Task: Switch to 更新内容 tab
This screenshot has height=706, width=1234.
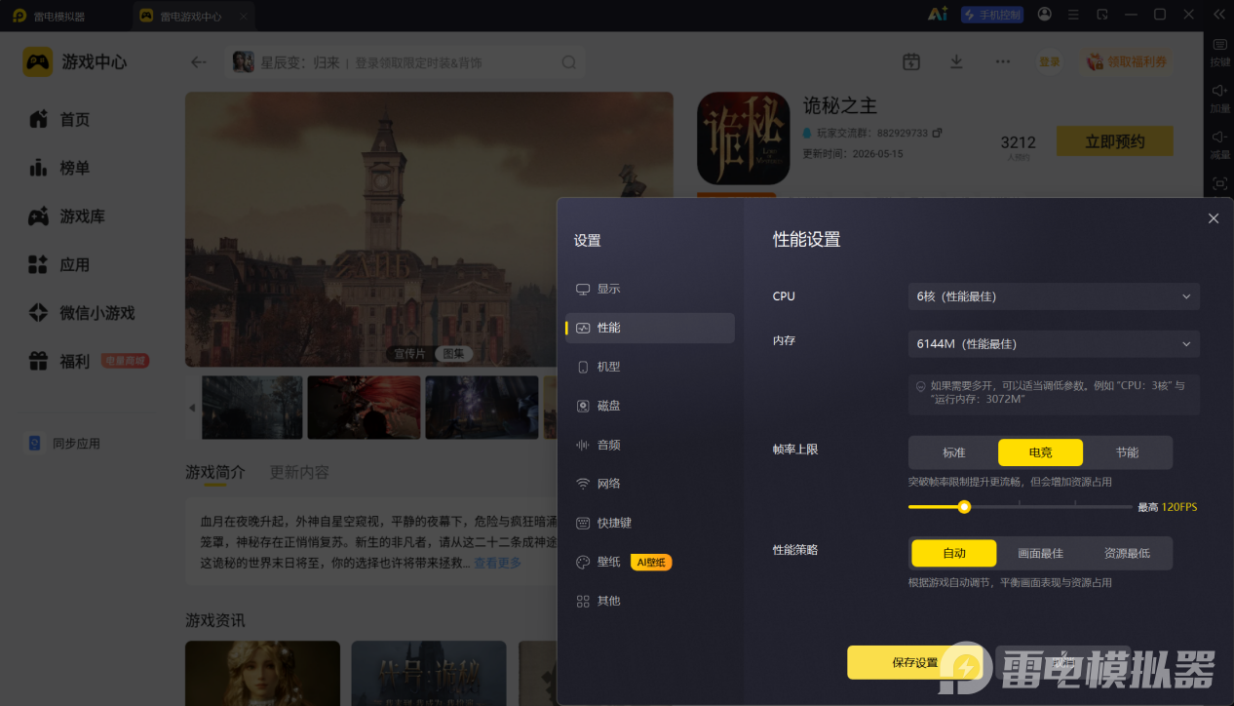Action: point(299,472)
